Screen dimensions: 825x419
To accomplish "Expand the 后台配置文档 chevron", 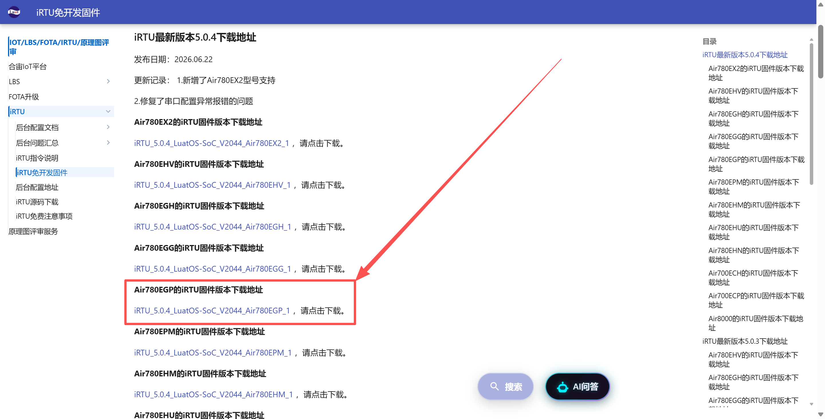I will tap(108, 127).
